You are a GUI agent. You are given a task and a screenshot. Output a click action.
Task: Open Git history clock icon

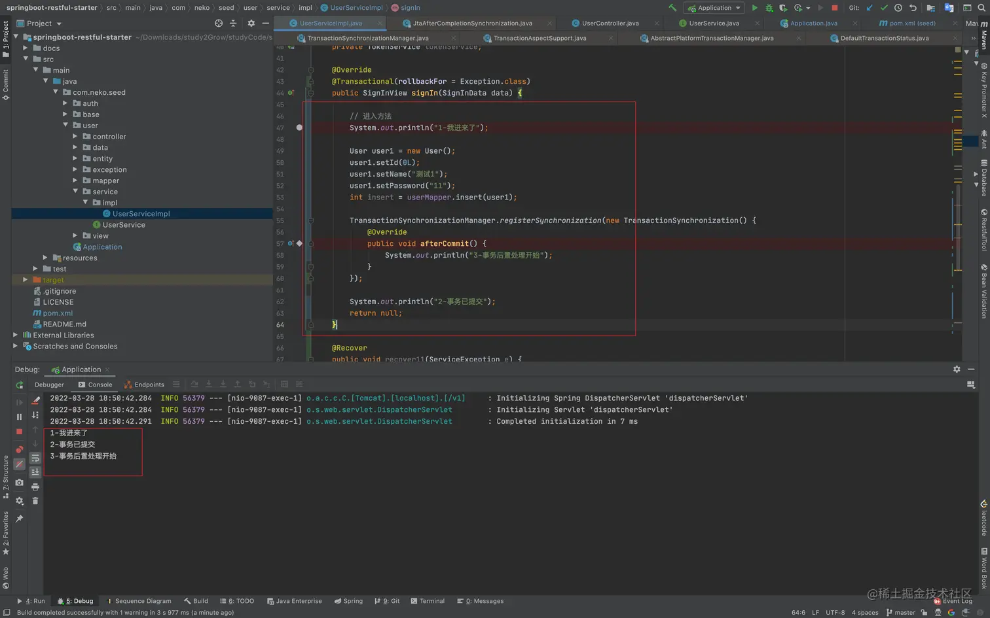tap(898, 8)
